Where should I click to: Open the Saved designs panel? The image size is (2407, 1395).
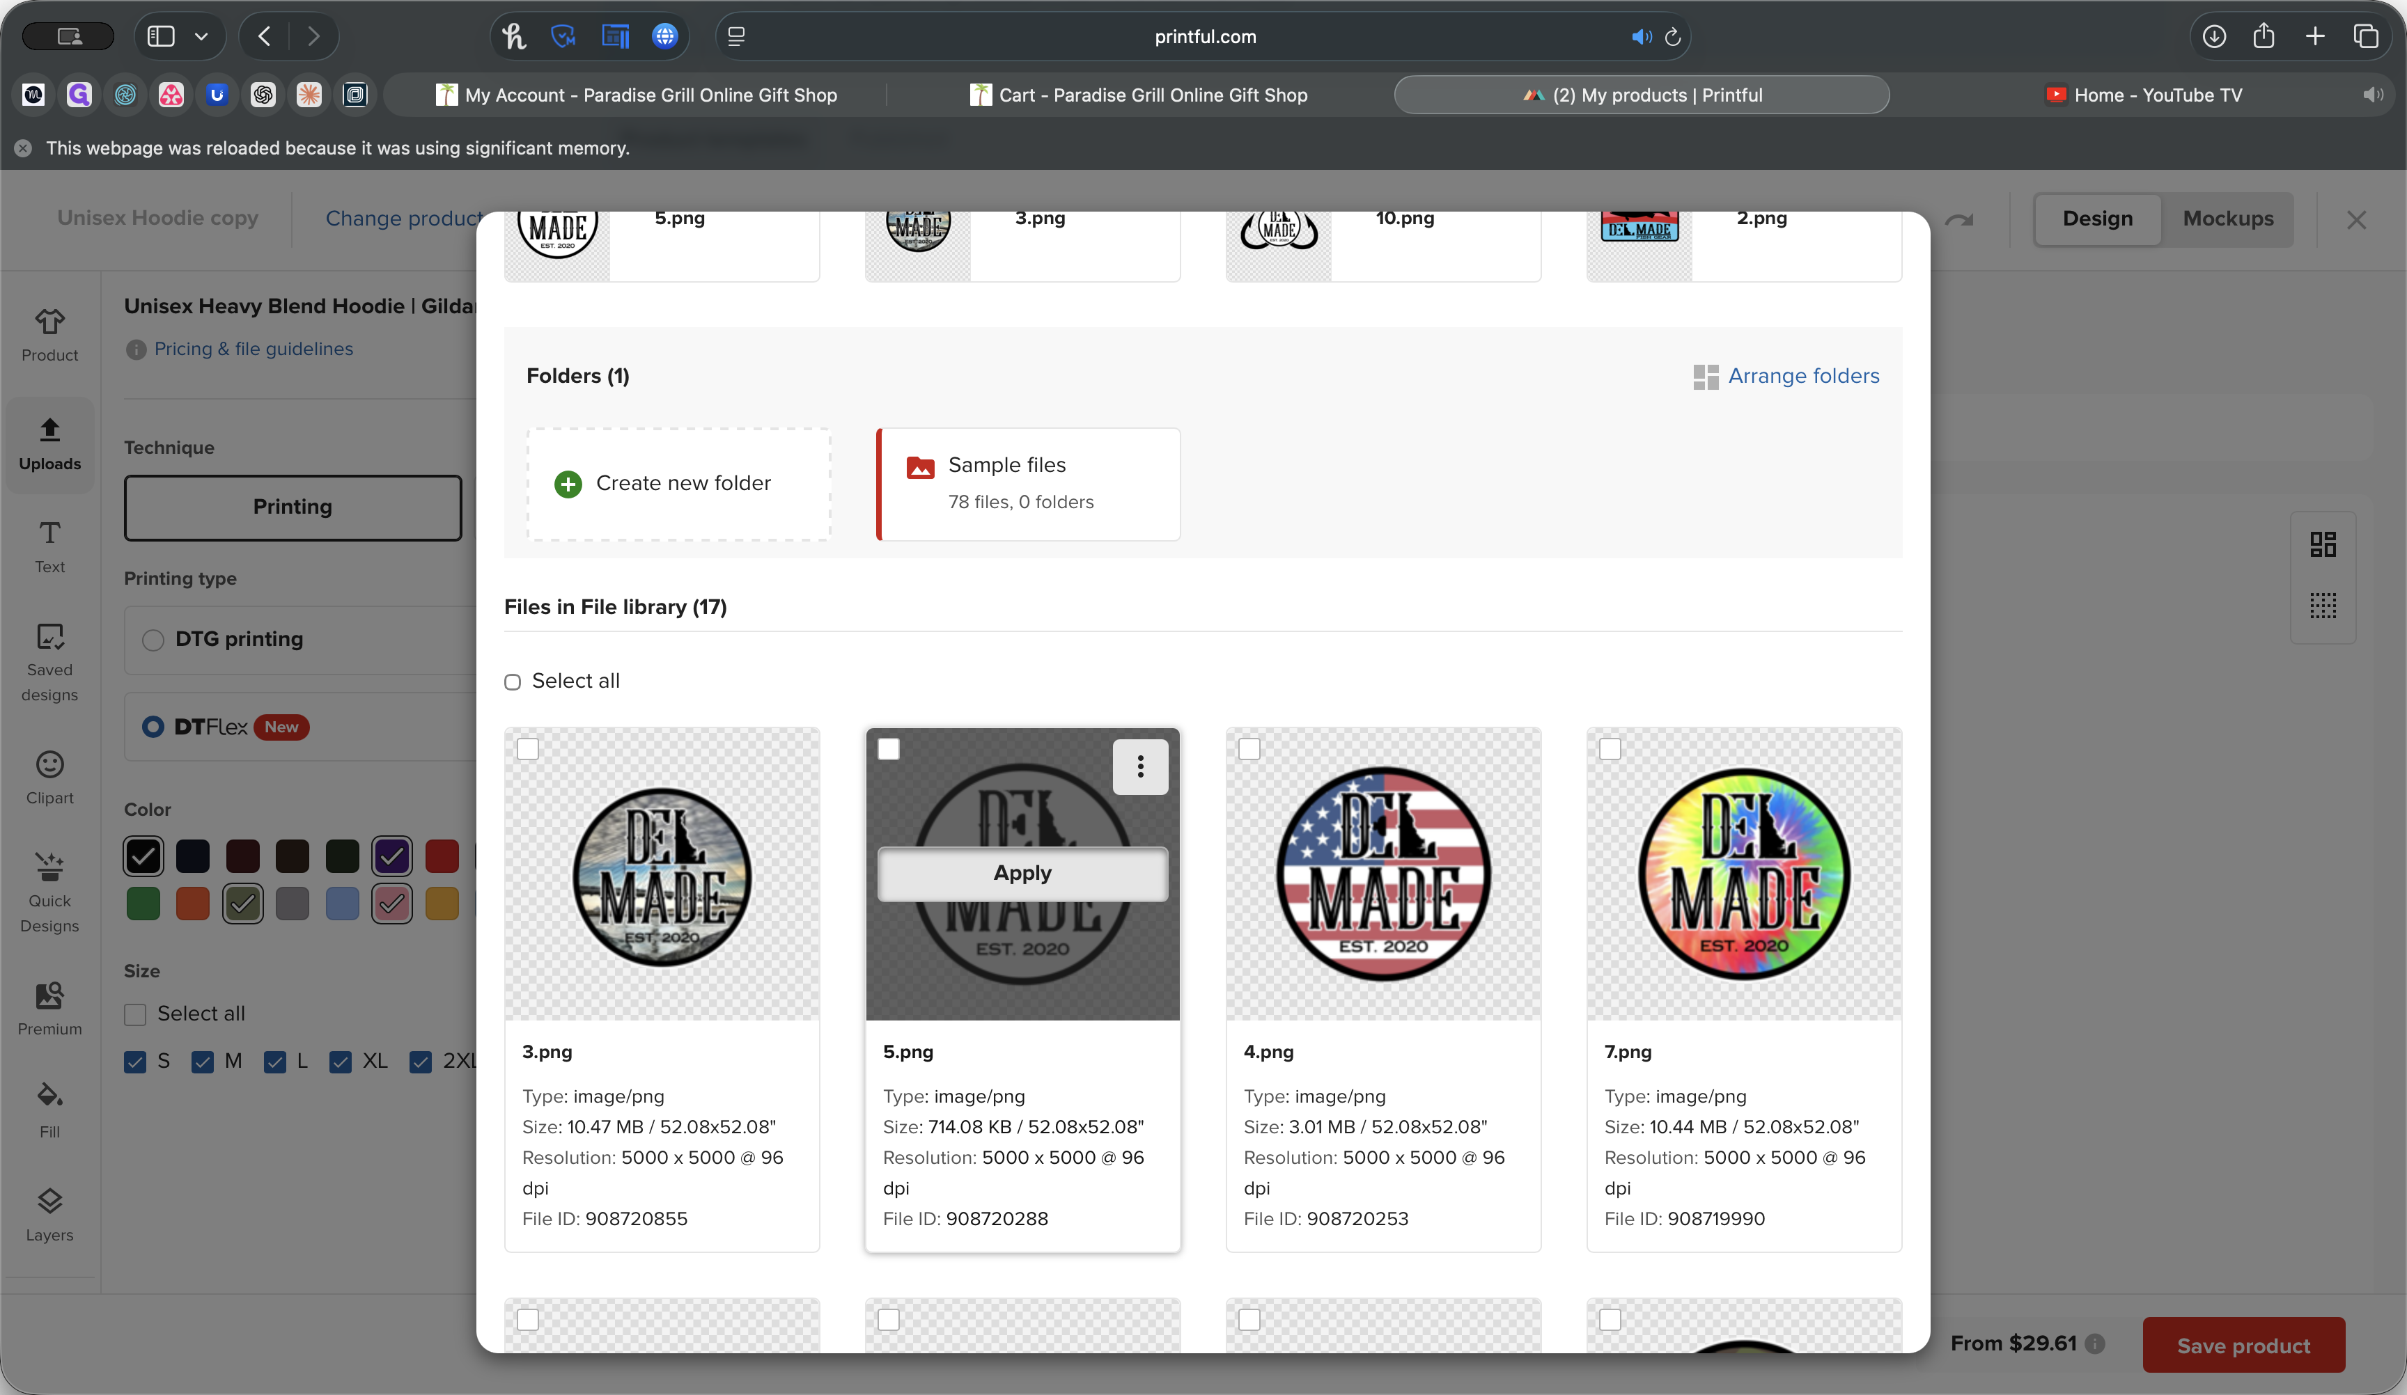[49, 661]
